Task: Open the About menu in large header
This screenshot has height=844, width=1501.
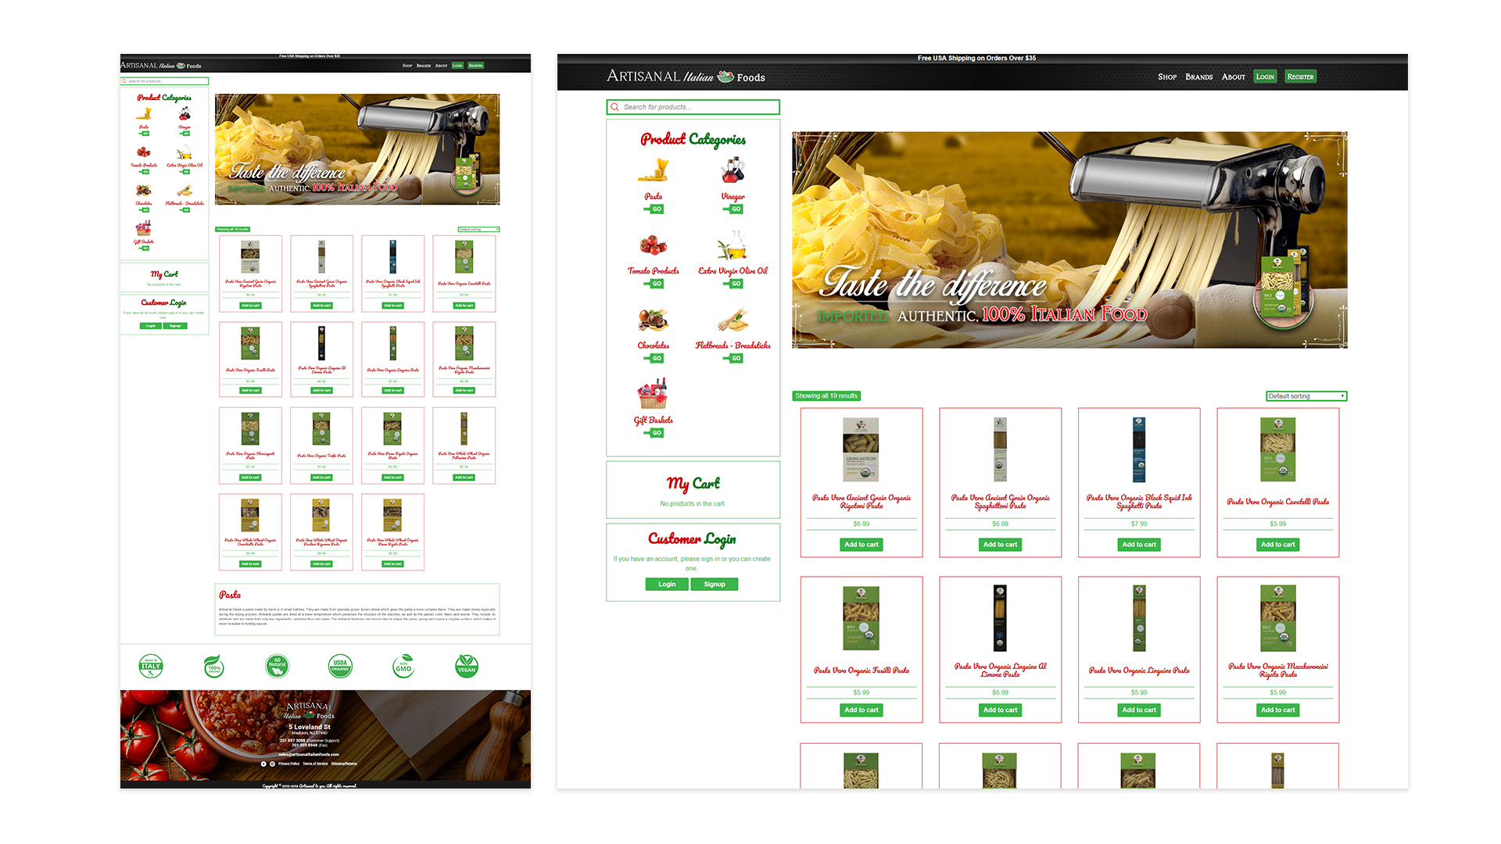Action: pyautogui.click(x=1233, y=77)
